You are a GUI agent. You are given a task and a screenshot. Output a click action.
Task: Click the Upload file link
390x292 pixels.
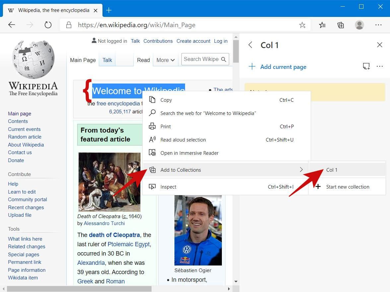pyautogui.click(x=20, y=215)
